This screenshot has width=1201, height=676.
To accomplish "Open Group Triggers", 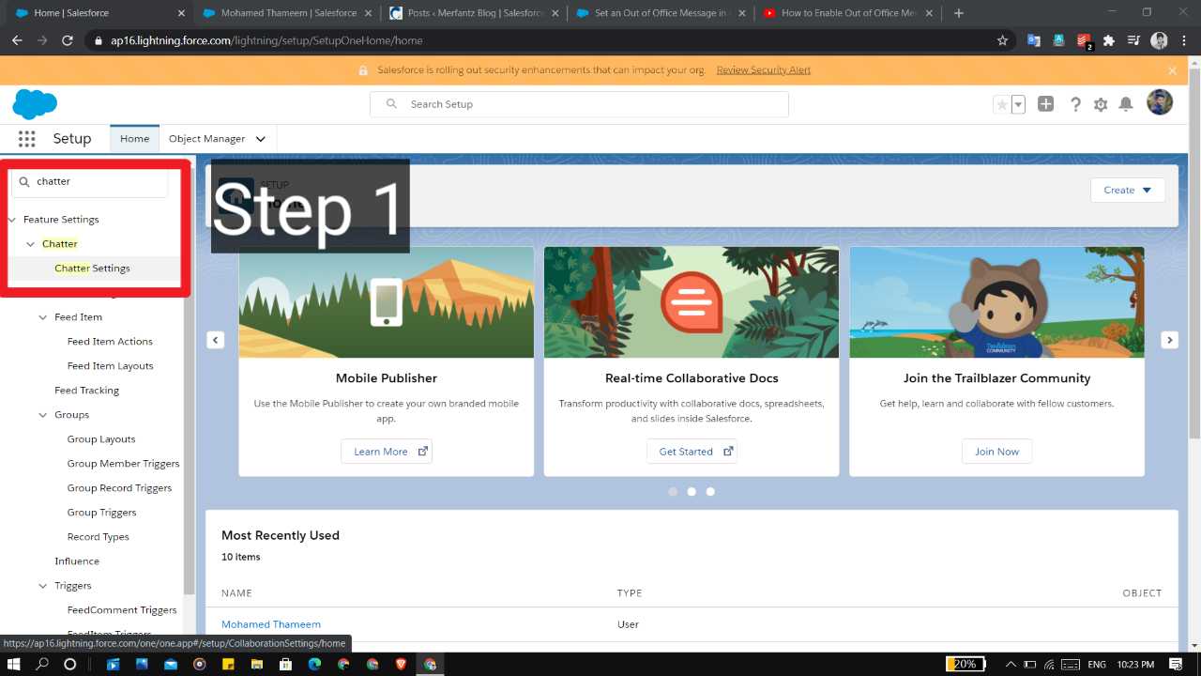I will [x=101, y=513].
